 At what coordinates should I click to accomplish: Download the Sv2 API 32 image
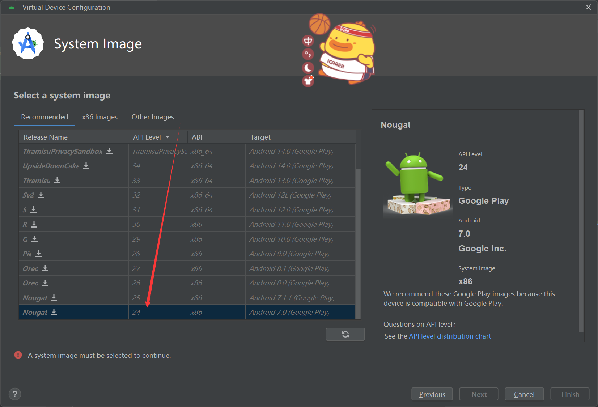(x=41, y=195)
